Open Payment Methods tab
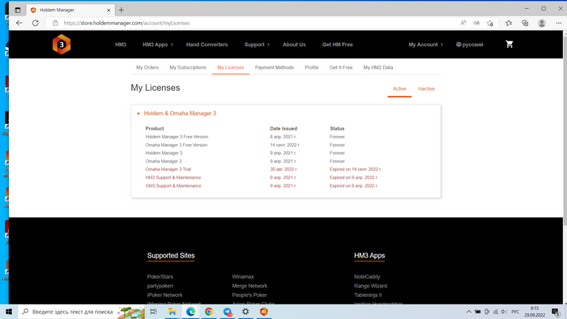The image size is (567, 319). point(275,67)
